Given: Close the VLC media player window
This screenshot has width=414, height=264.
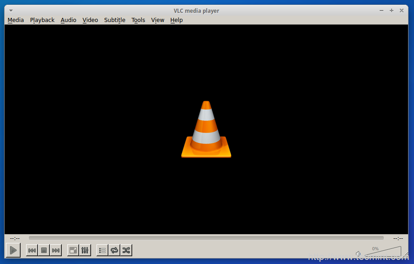Looking at the screenshot, I should [x=402, y=11].
